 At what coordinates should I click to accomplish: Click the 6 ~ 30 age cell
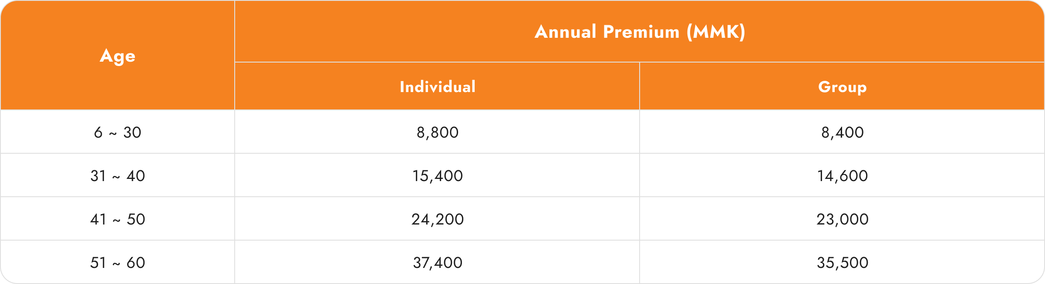pos(118,132)
